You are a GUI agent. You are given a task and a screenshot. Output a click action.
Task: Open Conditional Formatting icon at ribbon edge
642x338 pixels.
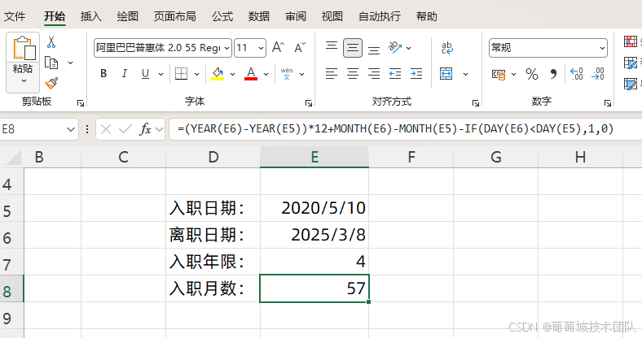pyautogui.click(x=631, y=41)
